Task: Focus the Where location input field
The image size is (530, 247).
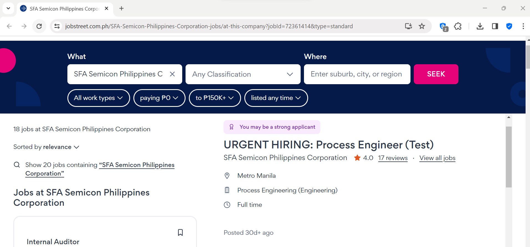Action: 357,74
